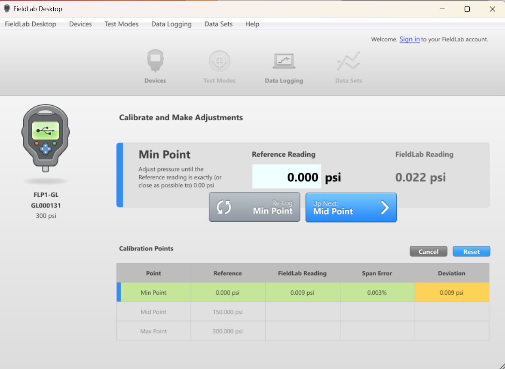Open the Data Sets chart icon
This screenshot has width=505, height=369.
pyautogui.click(x=348, y=61)
